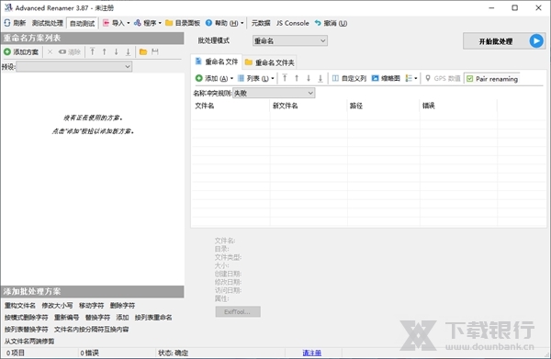Show the 目录面板 folder panel

[x=183, y=23]
